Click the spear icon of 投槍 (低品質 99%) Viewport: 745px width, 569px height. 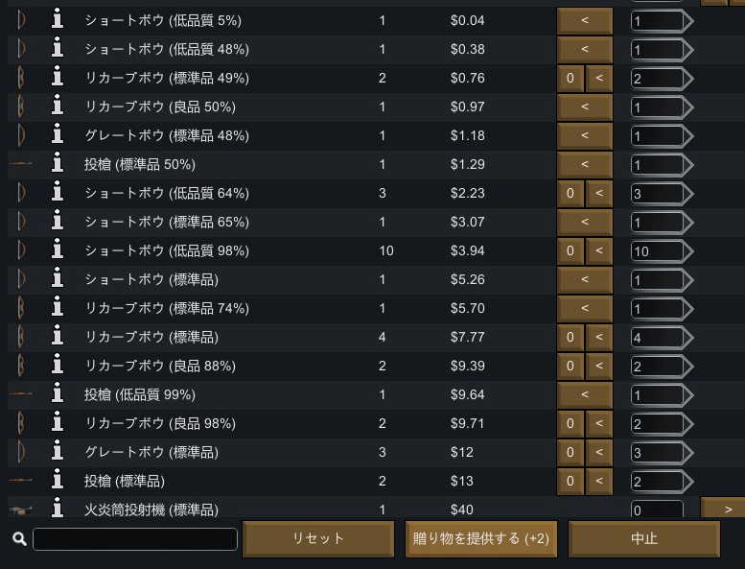pos(20,394)
